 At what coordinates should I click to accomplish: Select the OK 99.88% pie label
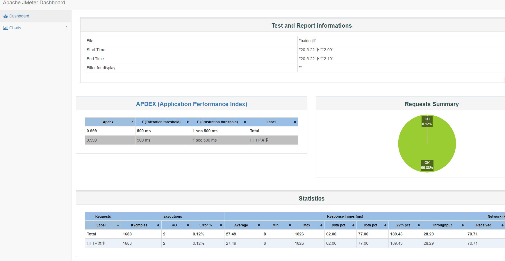(427, 165)
